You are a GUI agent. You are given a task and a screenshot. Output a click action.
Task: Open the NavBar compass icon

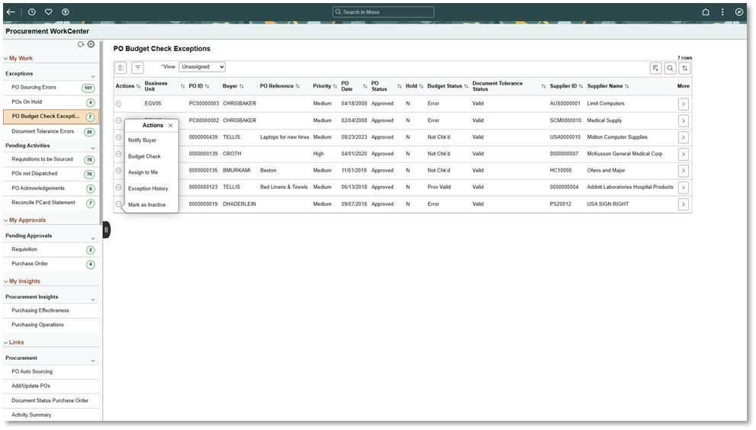pyautogui.click(x=739, y=12)
